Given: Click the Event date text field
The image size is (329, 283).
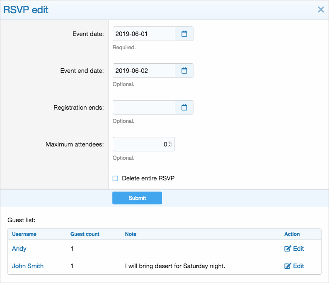Looking at the screenshot, I should click(144, 34).
